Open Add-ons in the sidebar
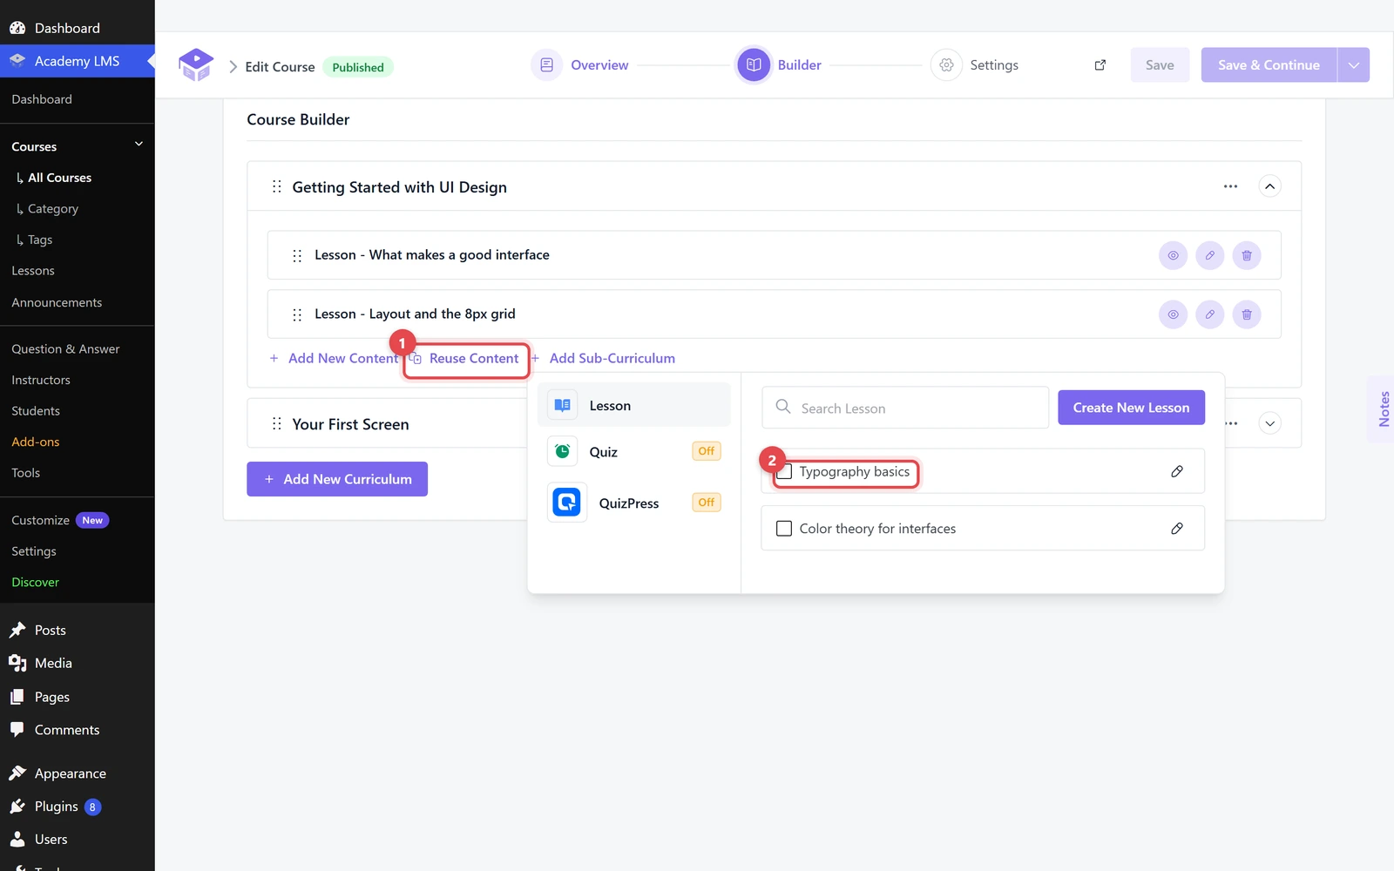Image resolution: width=1394 pixels, height=871 pixels. (x=36, y=442)
